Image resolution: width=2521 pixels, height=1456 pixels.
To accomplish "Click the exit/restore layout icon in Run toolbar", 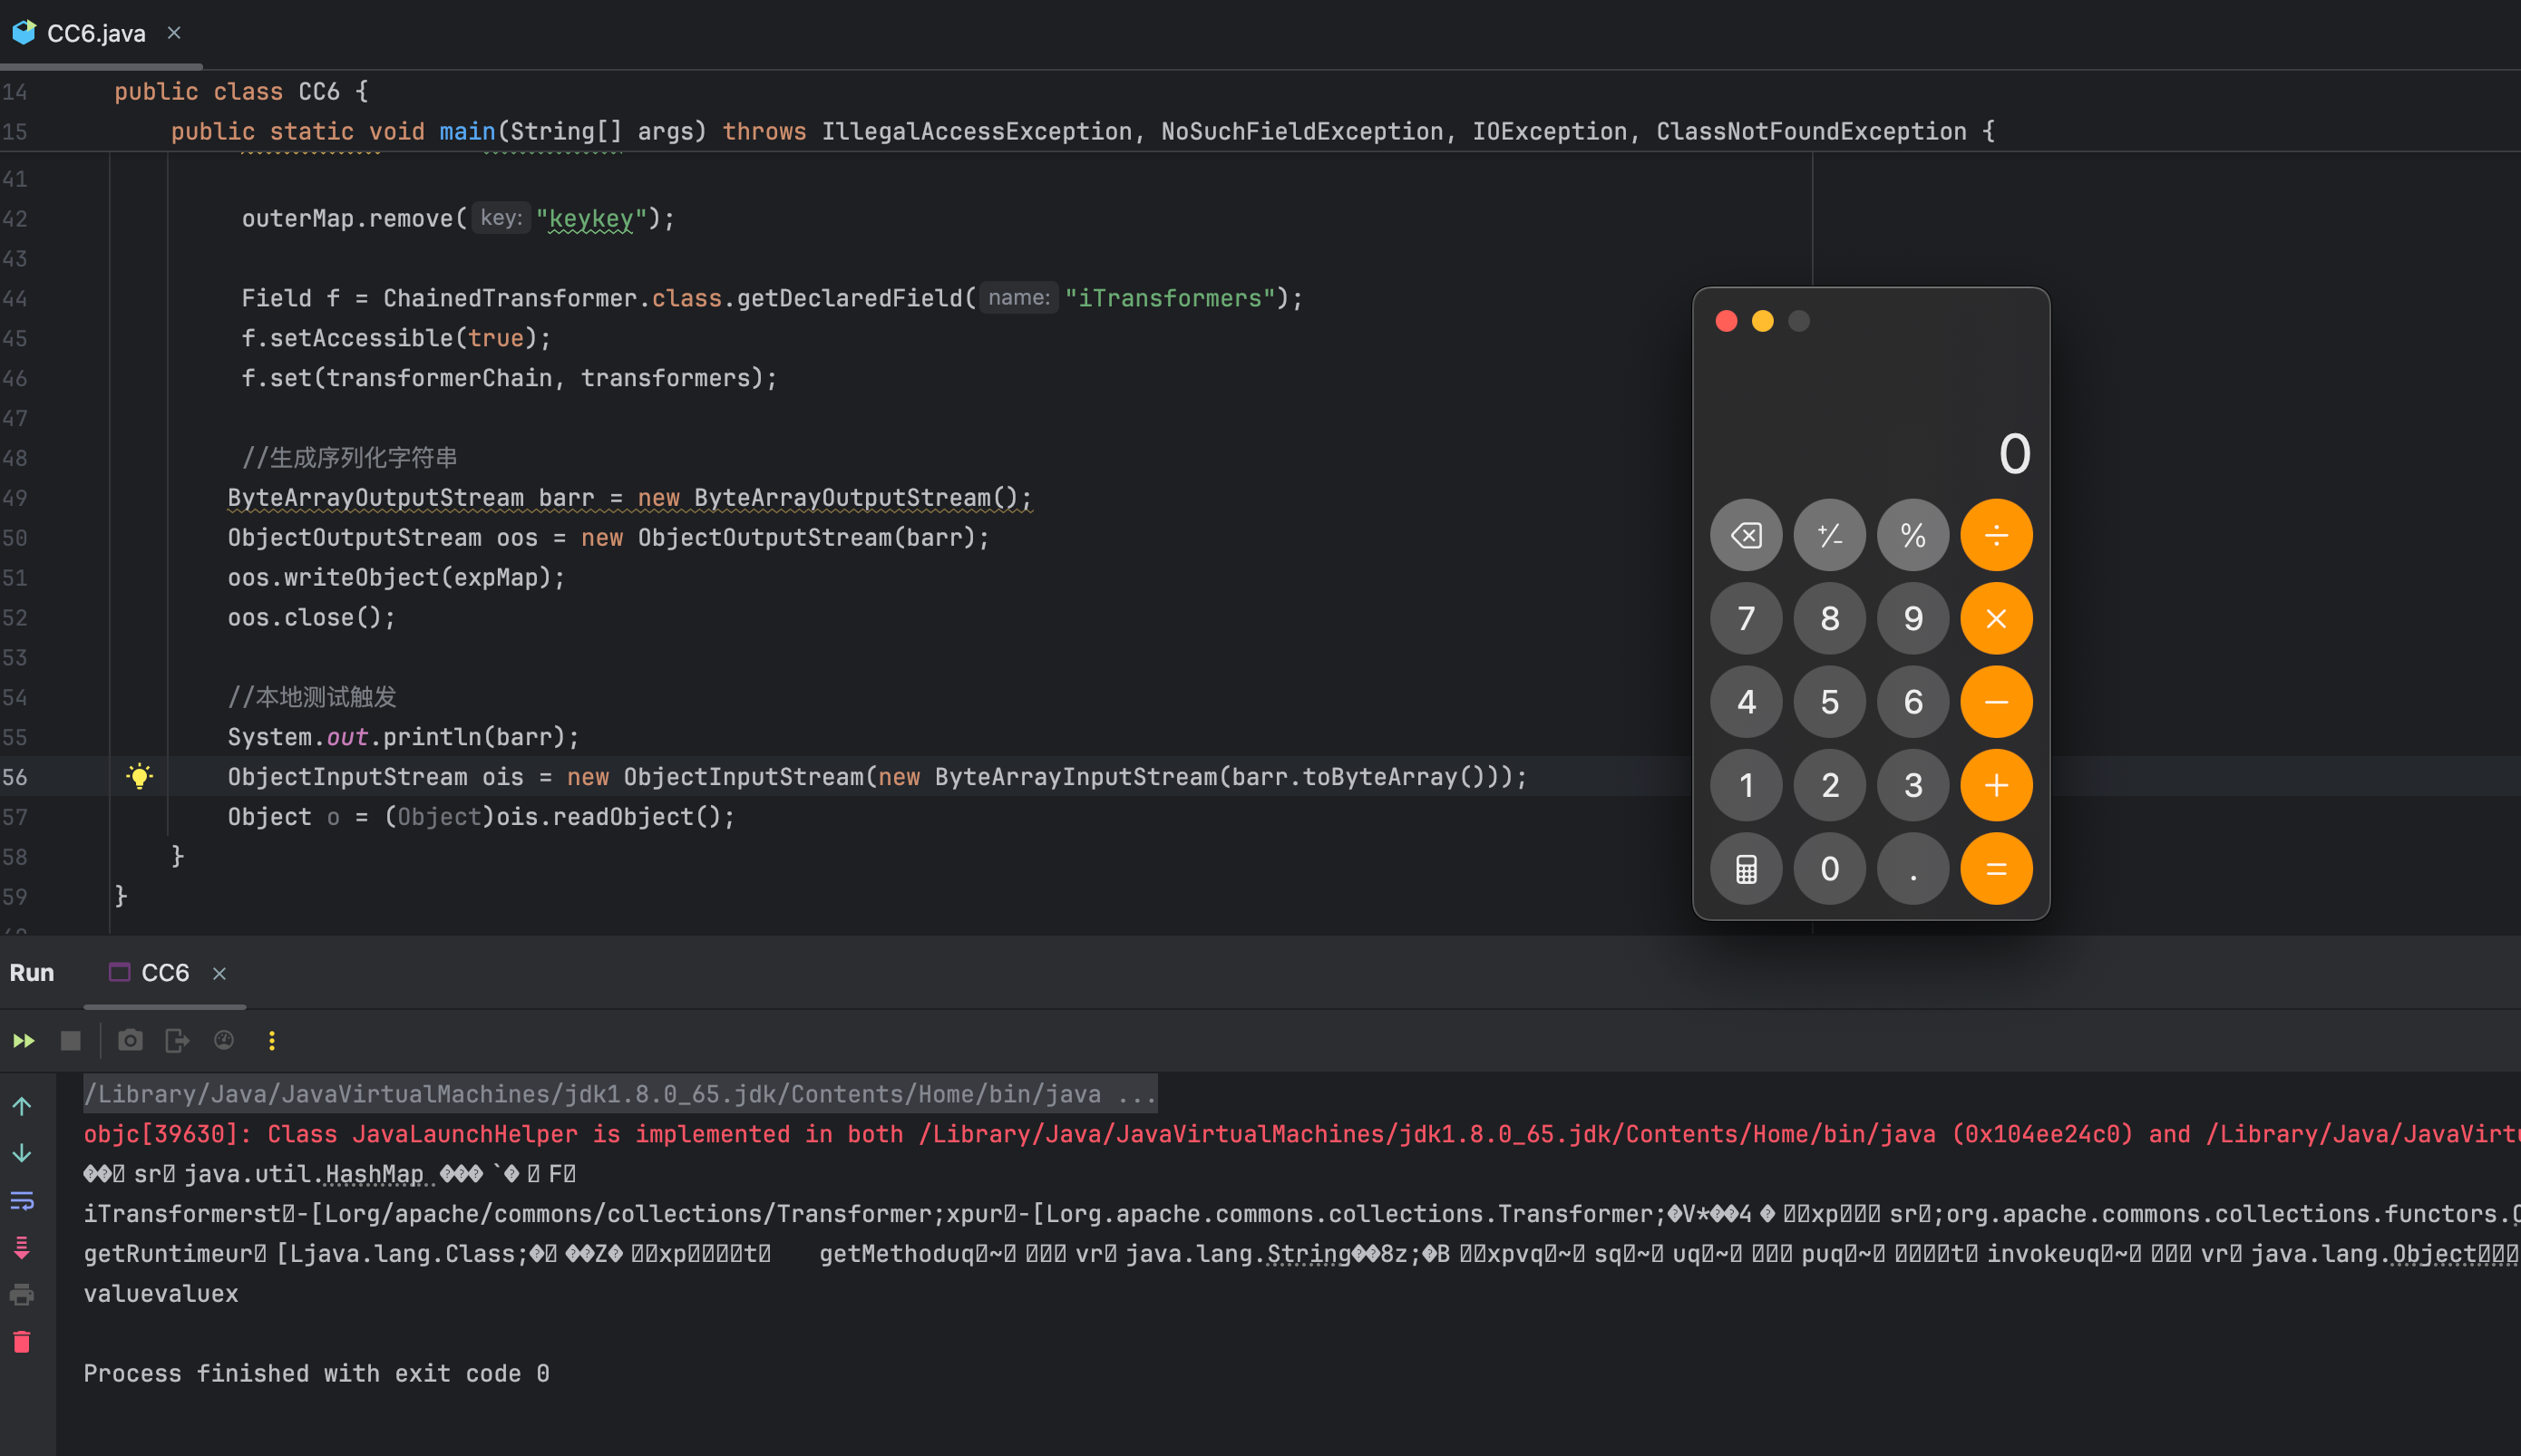I will pos(177,1041).
